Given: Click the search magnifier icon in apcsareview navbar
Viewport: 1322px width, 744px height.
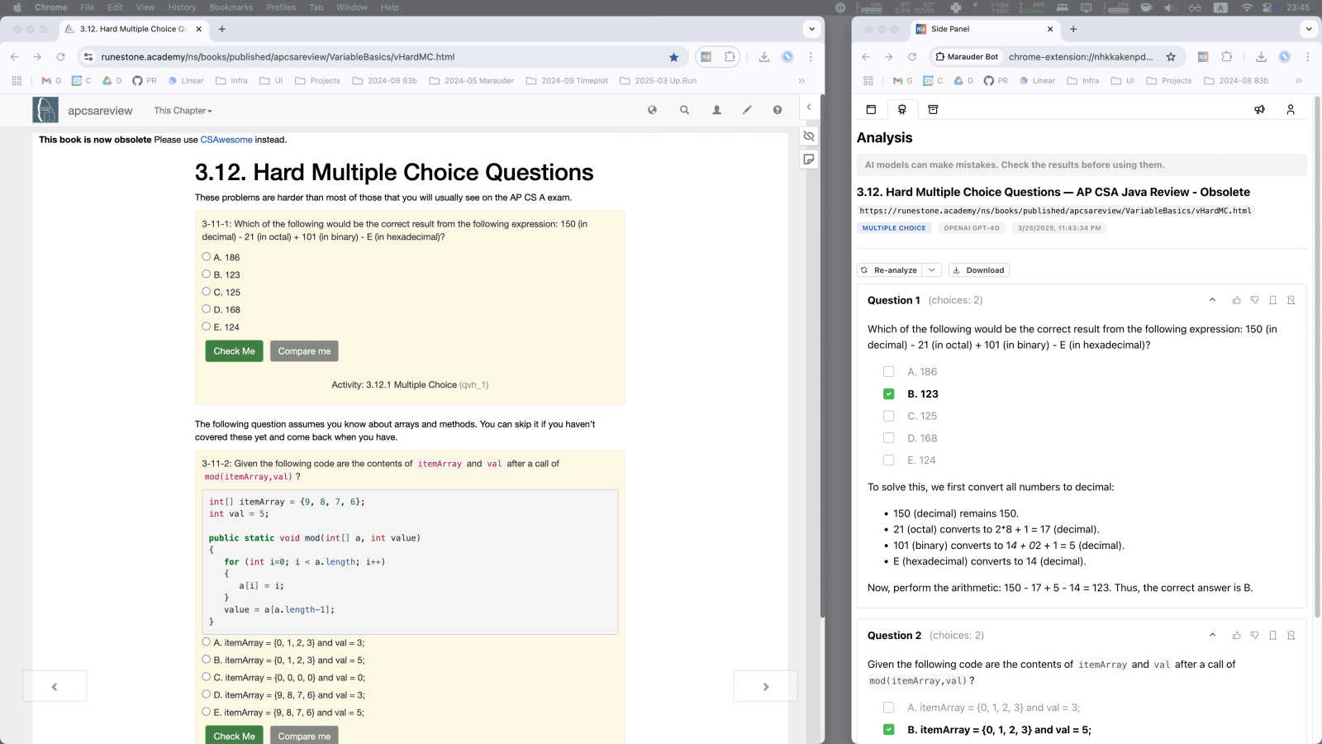Looking at the screenshot, I should click(684, 110).
